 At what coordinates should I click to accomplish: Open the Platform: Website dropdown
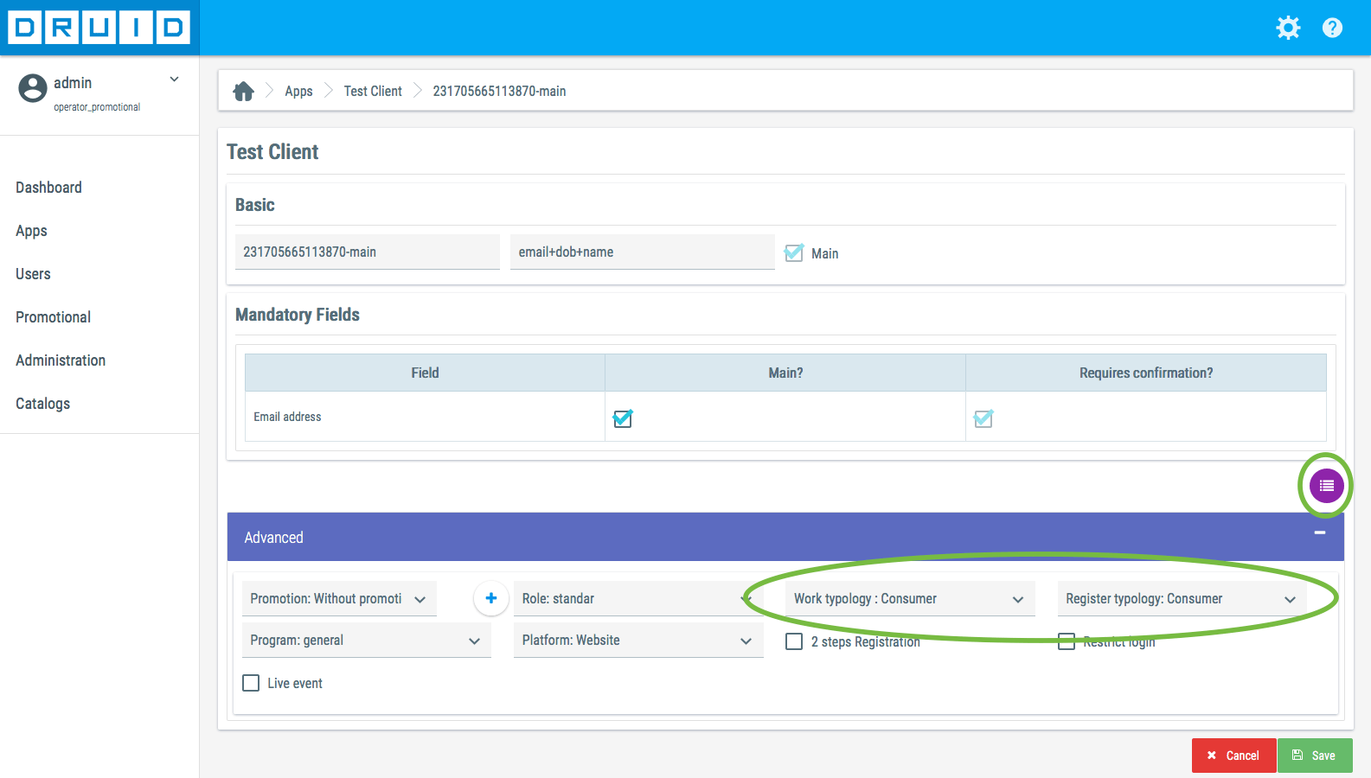point(637,641)
